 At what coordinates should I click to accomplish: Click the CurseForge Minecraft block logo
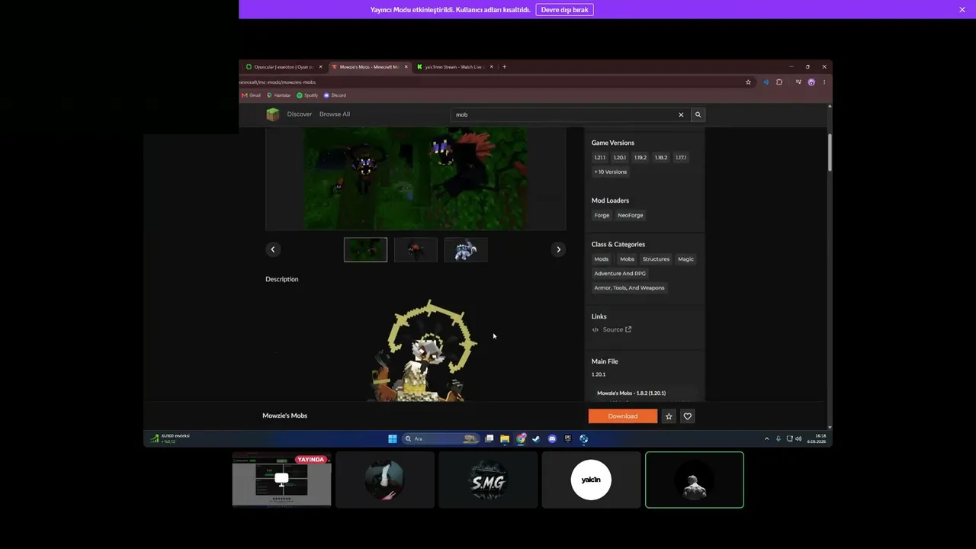272,114
